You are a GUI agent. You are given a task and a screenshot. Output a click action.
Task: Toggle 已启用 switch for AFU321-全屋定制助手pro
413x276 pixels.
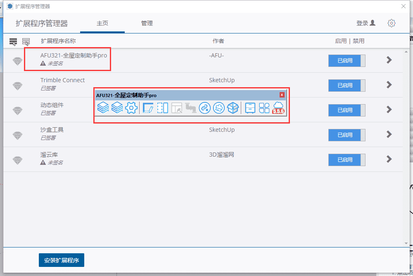[x=347, y=60]
